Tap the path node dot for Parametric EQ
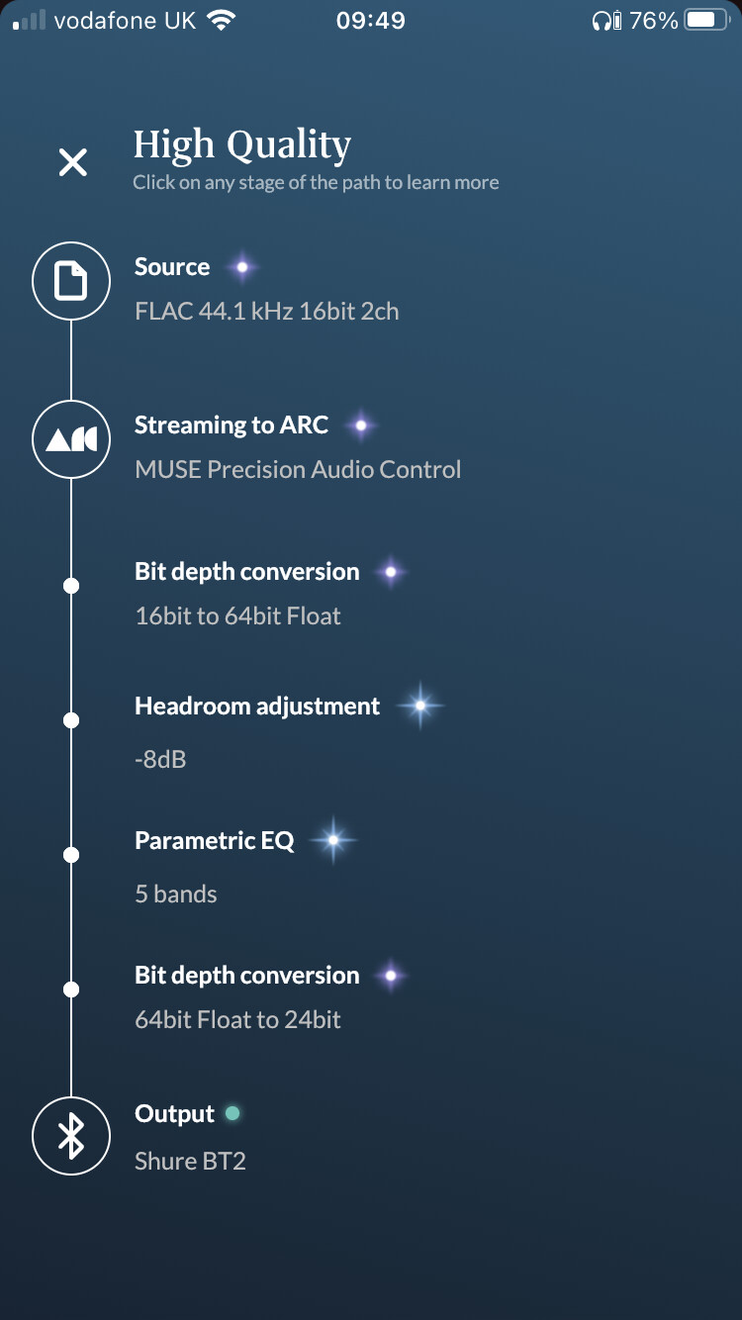This screenshot has width=742, height=1320. click(71, 855)
